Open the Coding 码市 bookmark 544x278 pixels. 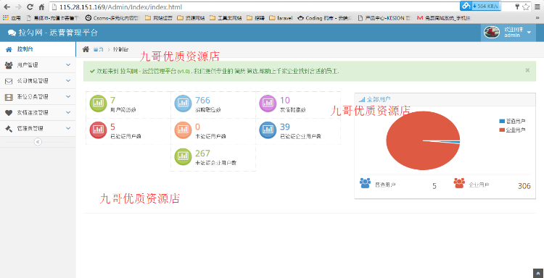pos(325,18)
